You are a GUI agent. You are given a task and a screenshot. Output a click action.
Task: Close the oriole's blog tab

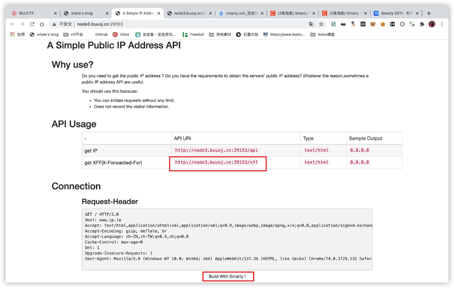point(107,13)
